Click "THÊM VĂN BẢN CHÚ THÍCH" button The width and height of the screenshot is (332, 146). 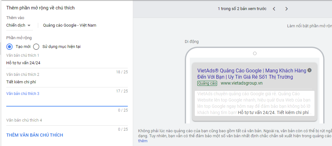coord(35,135)
